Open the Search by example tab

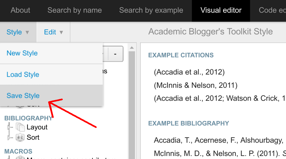click(x=151, y=10)
